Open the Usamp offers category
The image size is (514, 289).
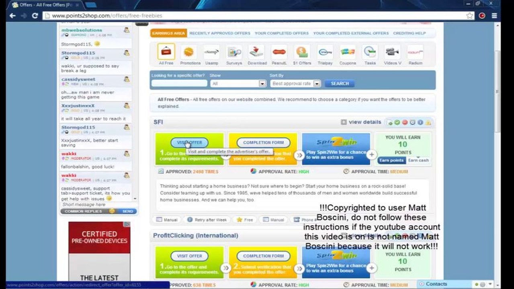(x=211, y=52)
